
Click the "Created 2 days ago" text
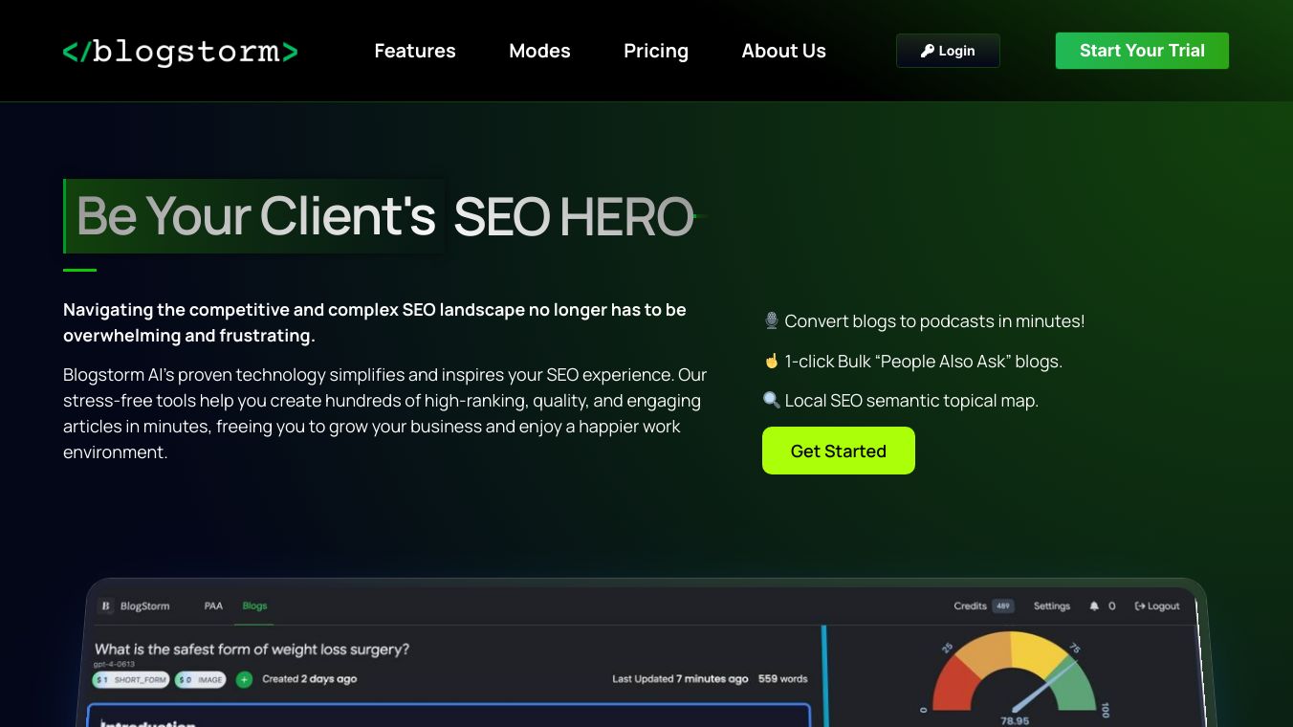pyautogui.click(x=310, y=679)
